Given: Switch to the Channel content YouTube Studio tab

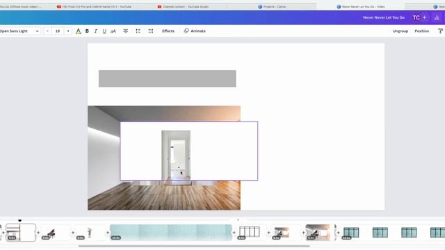Looking at the screenshot, I should (x=183, y=6).
